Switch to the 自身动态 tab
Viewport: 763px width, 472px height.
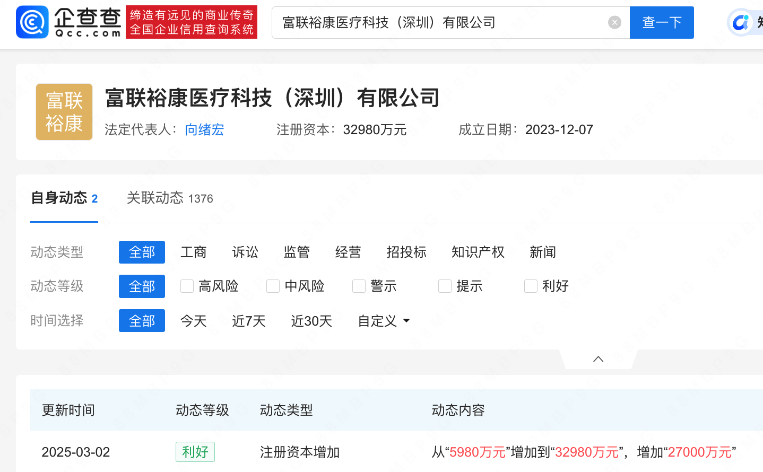click(64, 198)
